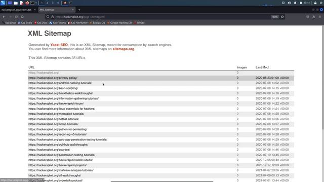
Task: Open the text editor panel launcher
Action: tap(21, 3)
